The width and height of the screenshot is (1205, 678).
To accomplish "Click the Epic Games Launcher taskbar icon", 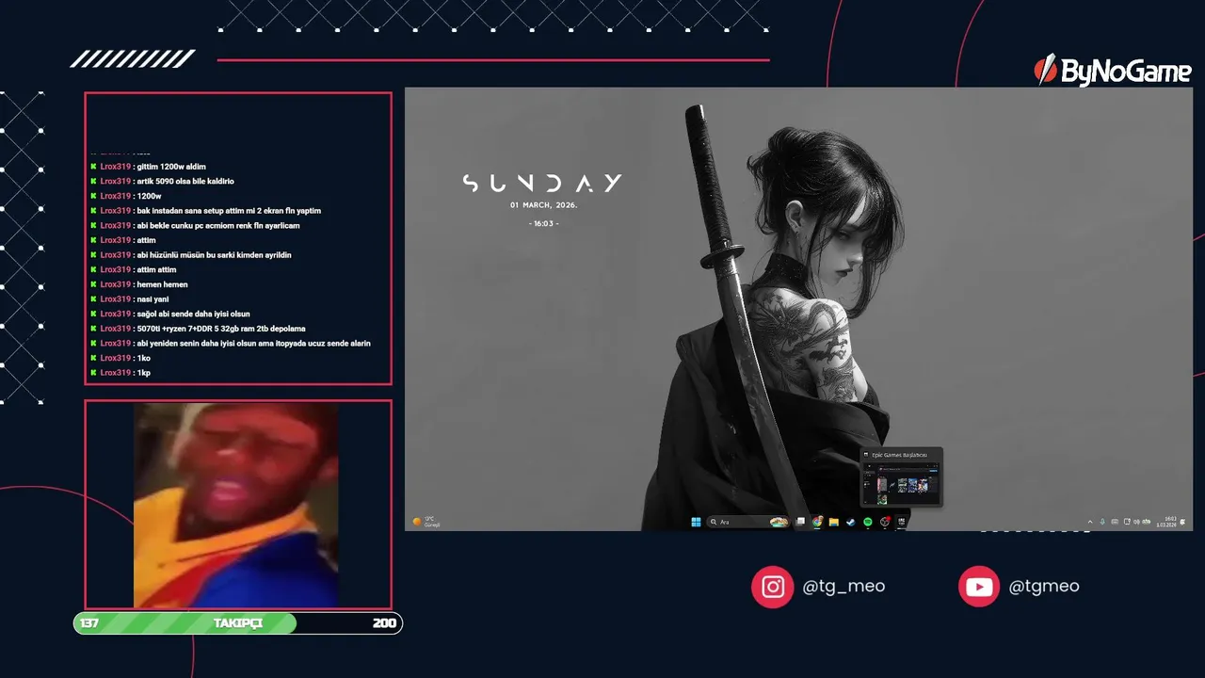I will click(x=901, y=522).
